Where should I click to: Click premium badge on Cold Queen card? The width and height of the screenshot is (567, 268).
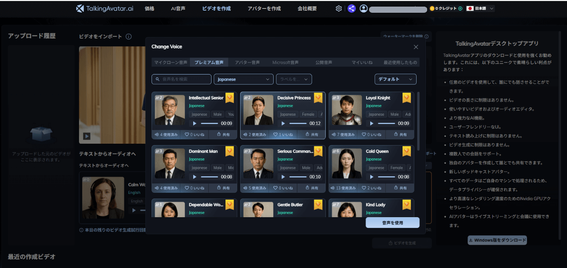pyautogui.click(x=406, y=151)
